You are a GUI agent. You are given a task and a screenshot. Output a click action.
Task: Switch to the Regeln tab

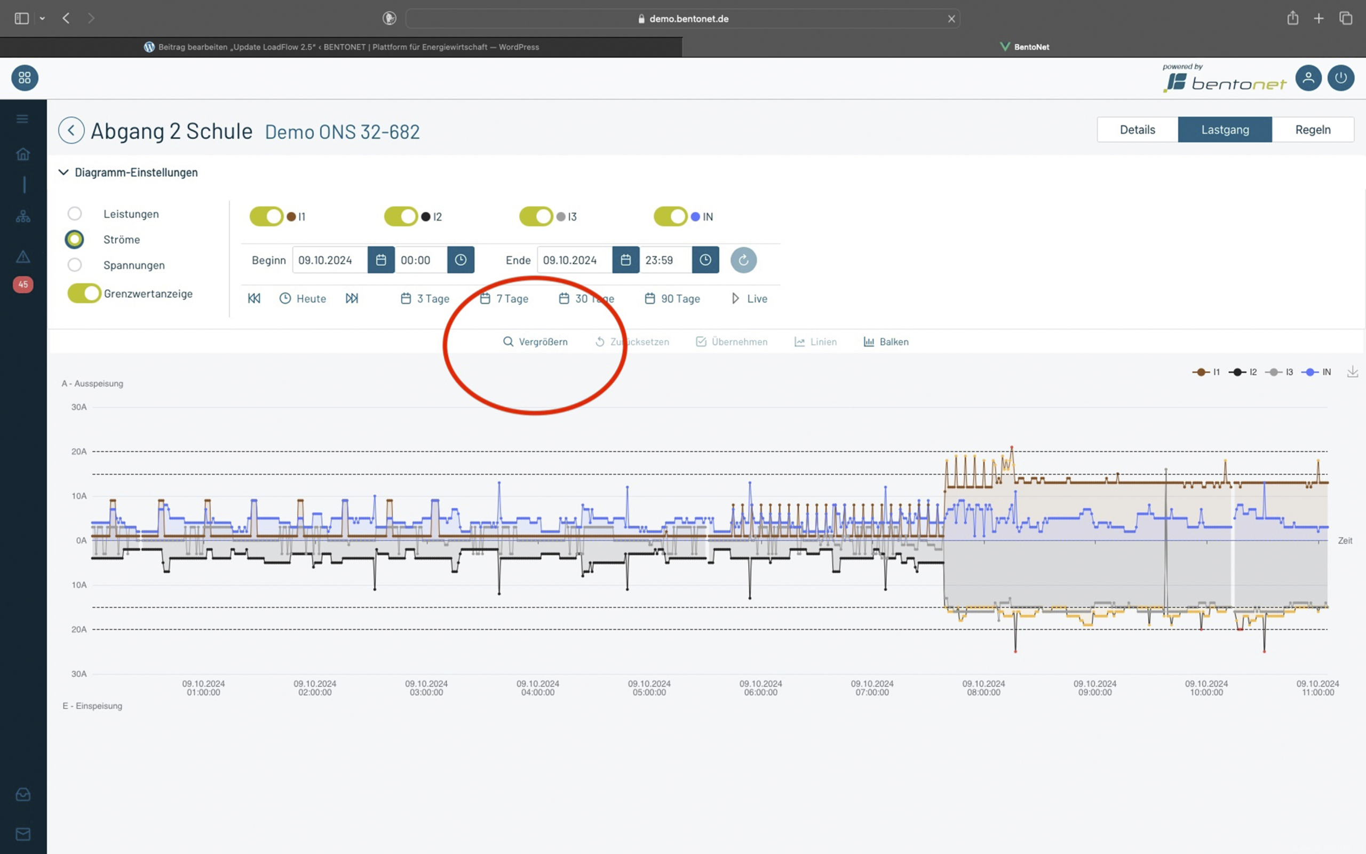[x=1313, y=129]
